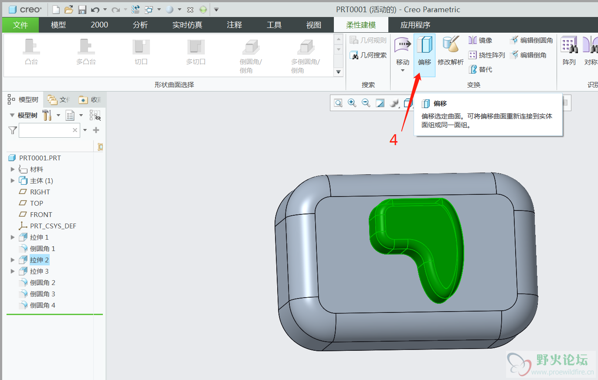598x380 pixels.
Task: Click the Zoom In magnifier icon
Action: tap(352, 103)
